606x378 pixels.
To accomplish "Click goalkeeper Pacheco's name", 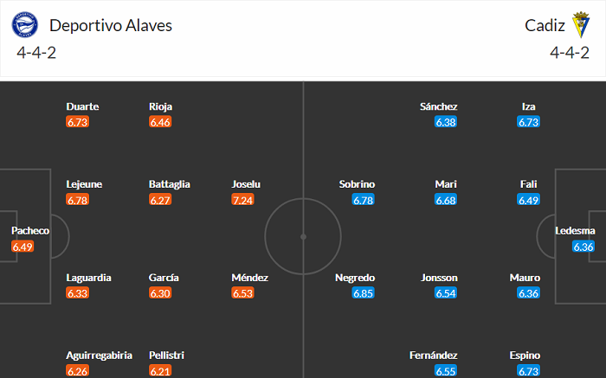I will tap(30, 231).
